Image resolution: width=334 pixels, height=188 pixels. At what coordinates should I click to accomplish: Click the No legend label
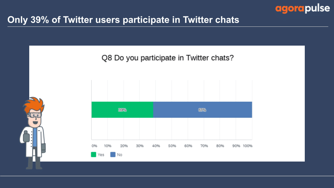(x=119, y=155)
